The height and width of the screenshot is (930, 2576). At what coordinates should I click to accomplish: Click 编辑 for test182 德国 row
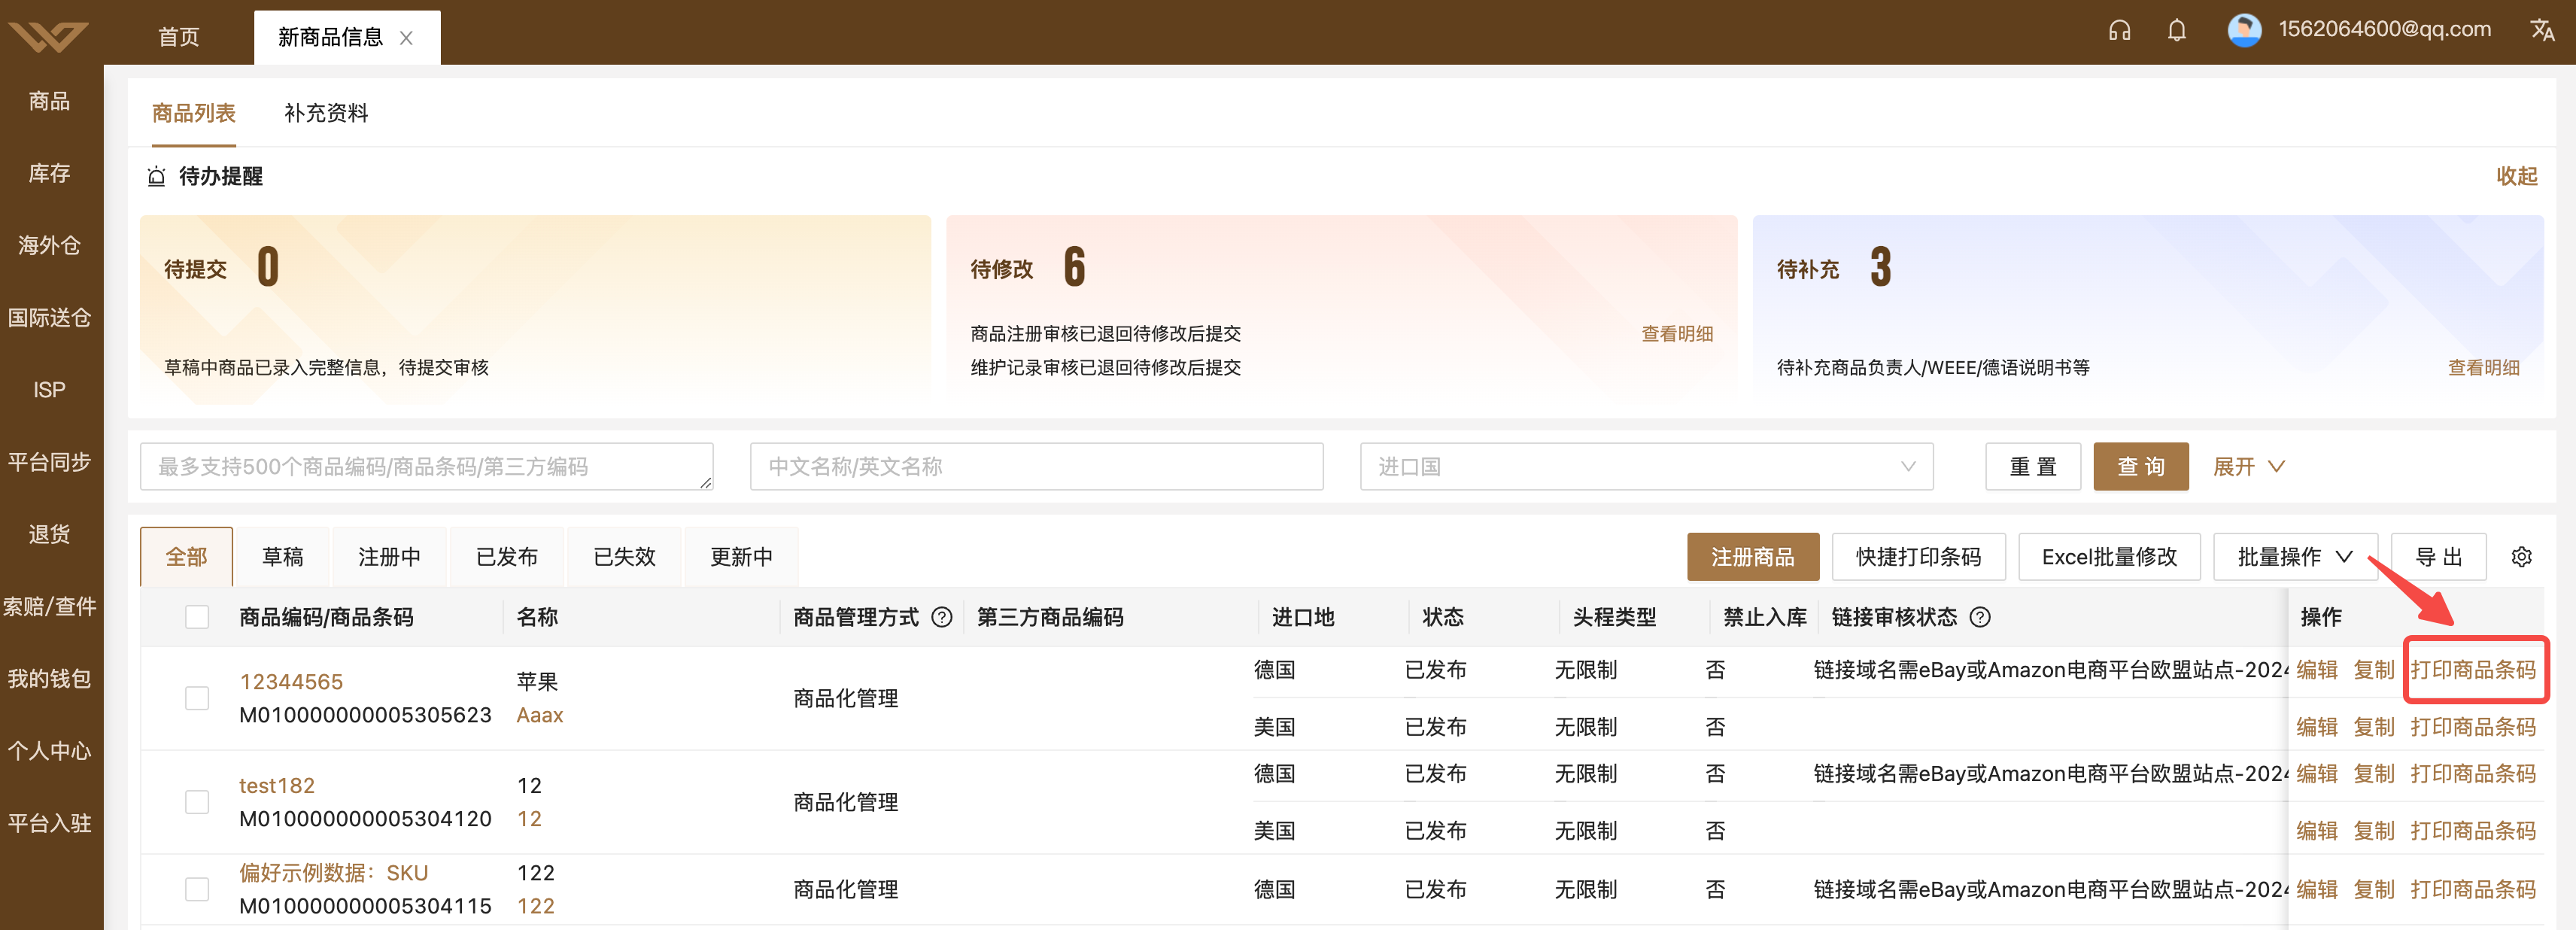coord(2316,774)
